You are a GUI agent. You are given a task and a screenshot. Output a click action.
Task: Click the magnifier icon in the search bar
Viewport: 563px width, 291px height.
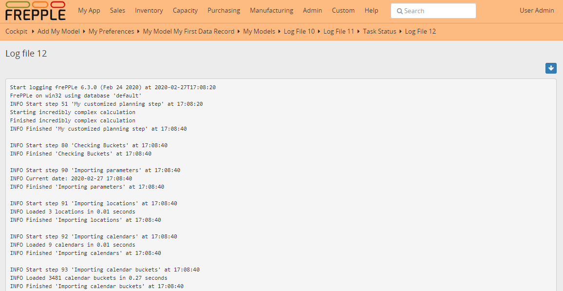(x=400, y=10)
